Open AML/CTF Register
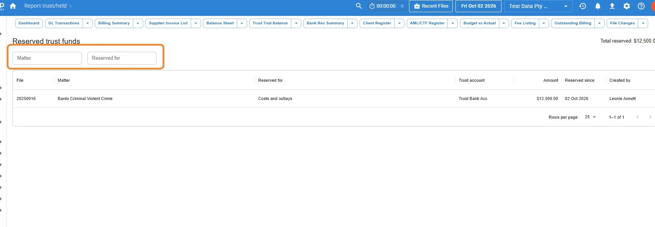 (427, 23)
